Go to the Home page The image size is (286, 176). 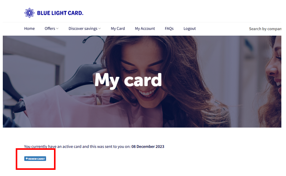click(29, 29)
